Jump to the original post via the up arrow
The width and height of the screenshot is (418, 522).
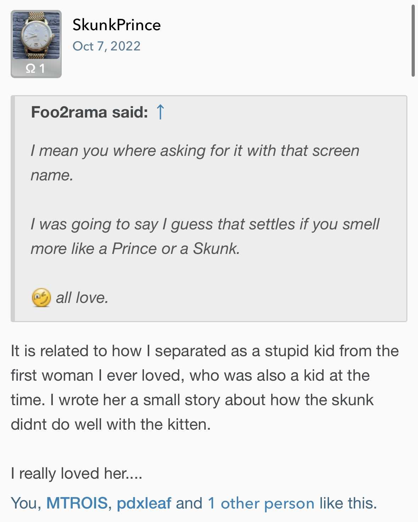coord(160,112)
